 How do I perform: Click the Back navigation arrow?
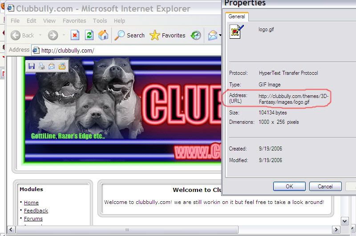(16, 36)
